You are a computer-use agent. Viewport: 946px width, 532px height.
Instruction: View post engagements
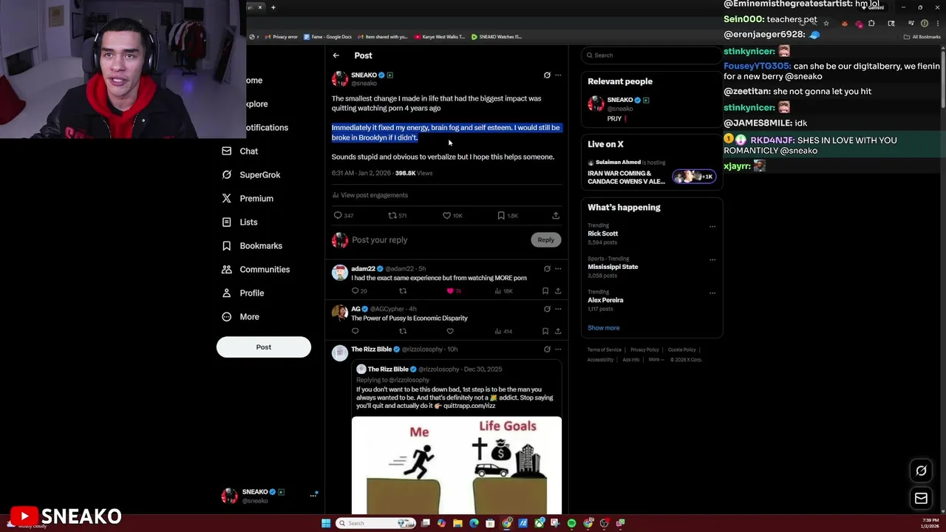[370, 195]
